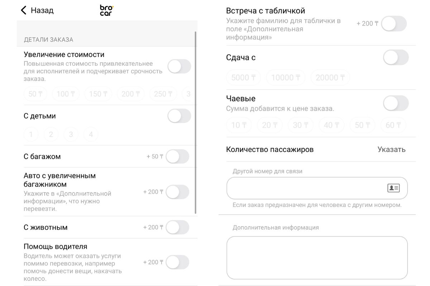The width and height of the screenshot is (430, 286).
Task: Click the bro car logo
Action: 106,10
